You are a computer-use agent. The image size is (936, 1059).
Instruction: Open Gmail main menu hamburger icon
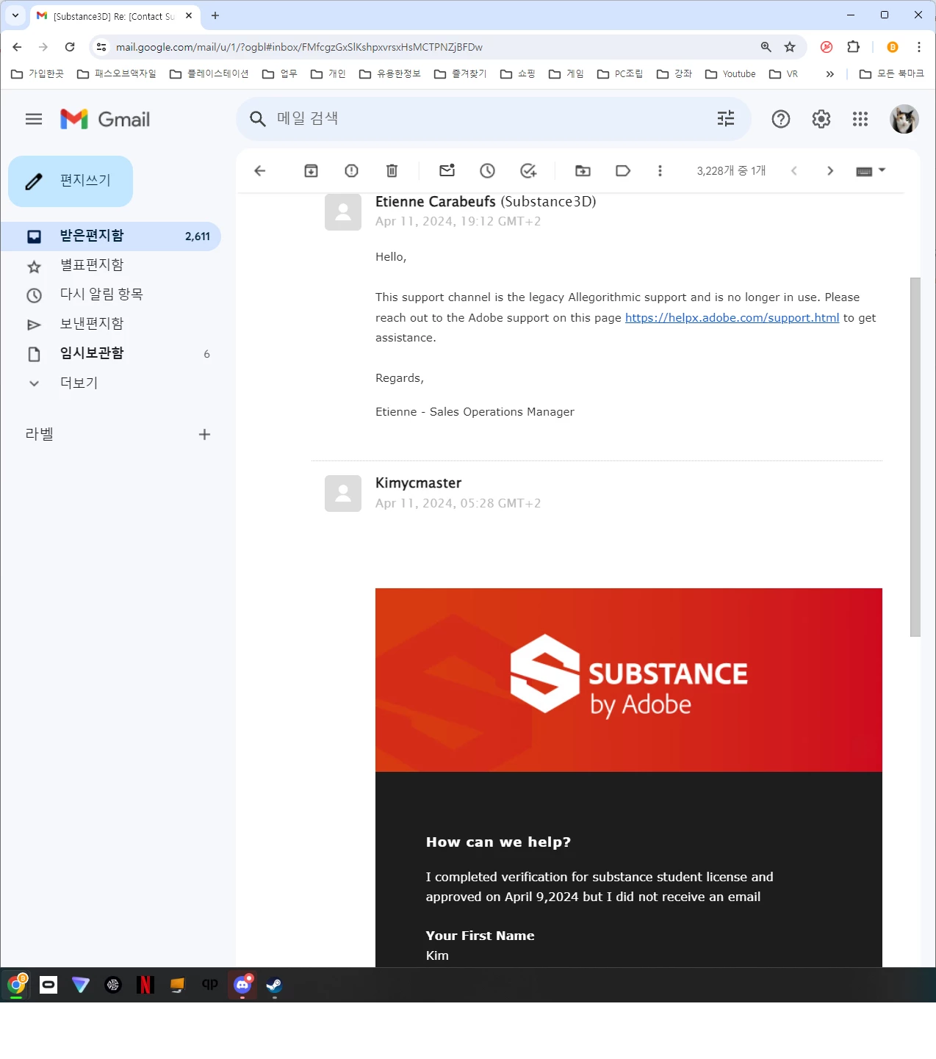(x=34, y=119)
